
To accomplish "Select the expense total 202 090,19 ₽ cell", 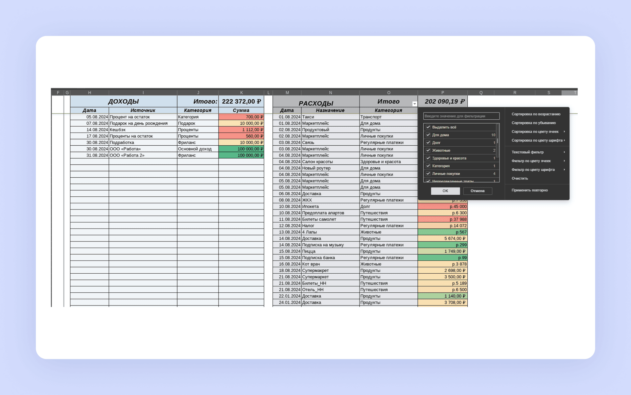I will coord(443,101).
